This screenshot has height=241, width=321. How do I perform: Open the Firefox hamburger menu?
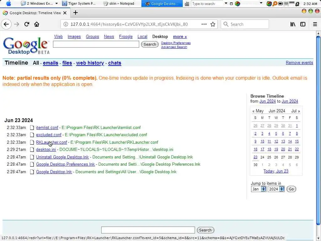[x=315, y=24]
